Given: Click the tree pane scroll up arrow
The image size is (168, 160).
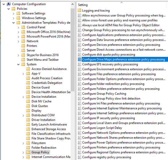Looking at the screenshot, I should 72,4.
